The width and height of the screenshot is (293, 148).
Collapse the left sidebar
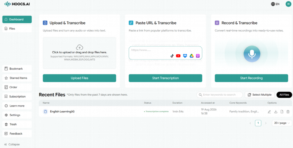tap(12, 145)
